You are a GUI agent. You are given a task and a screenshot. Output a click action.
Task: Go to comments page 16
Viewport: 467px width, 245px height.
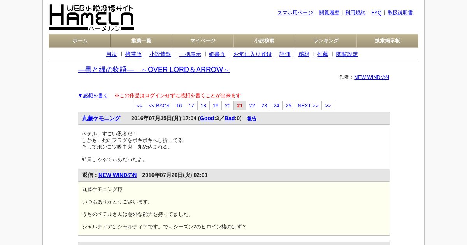point(179,106)
